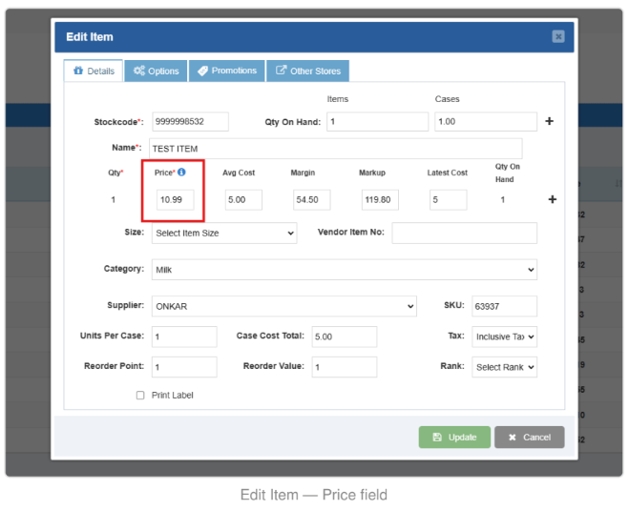
Task: Open the Select Rank dropdown
Action: click(x=504, y=367)
